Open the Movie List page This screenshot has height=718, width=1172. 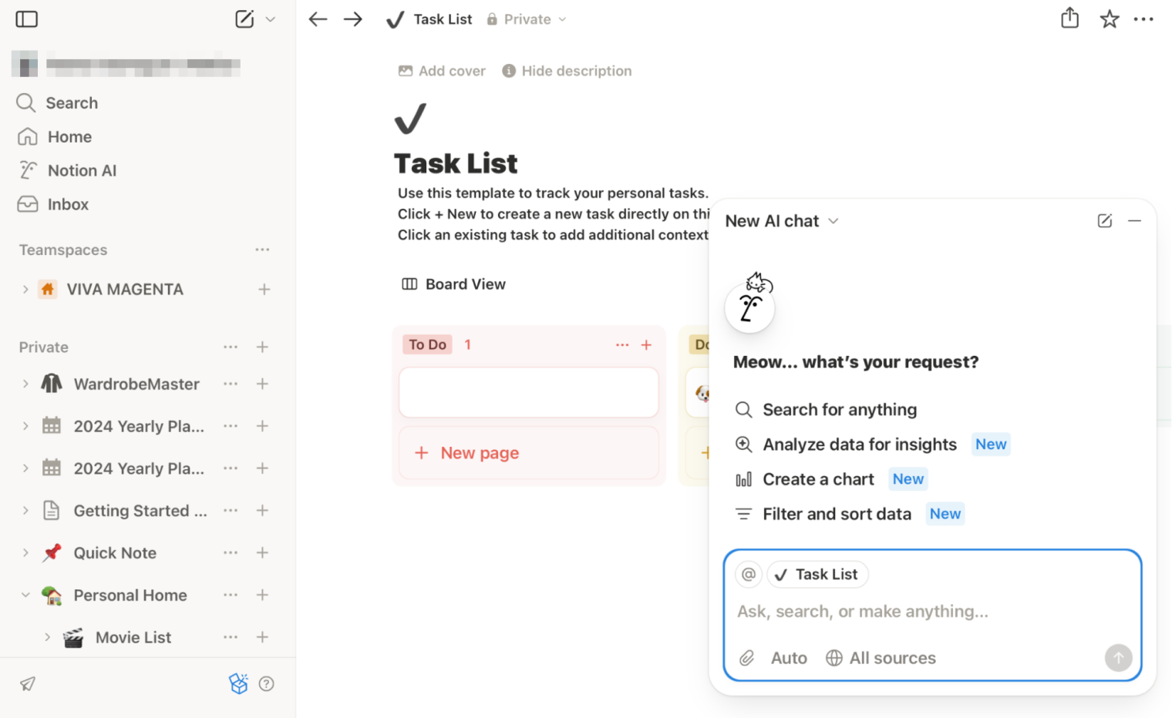tap(133, 638)
